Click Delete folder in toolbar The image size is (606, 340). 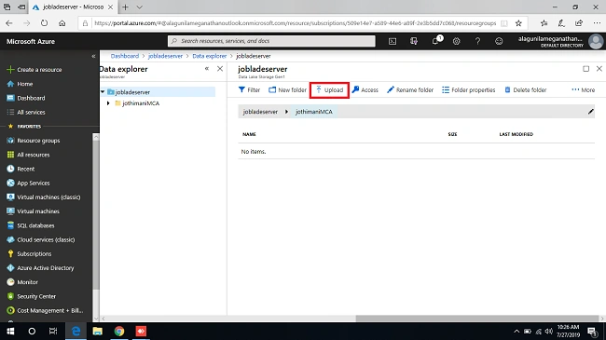tap(526, 90)
